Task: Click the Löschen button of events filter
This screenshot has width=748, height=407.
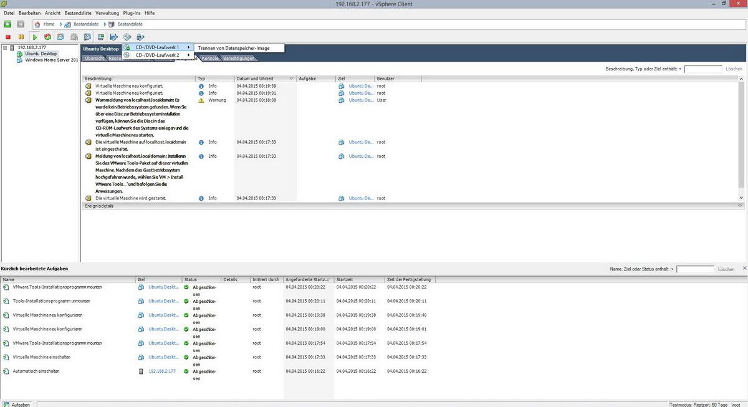Action: 734,69
